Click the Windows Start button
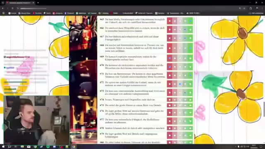Screen dimensions: 265x149 (3, 147)
